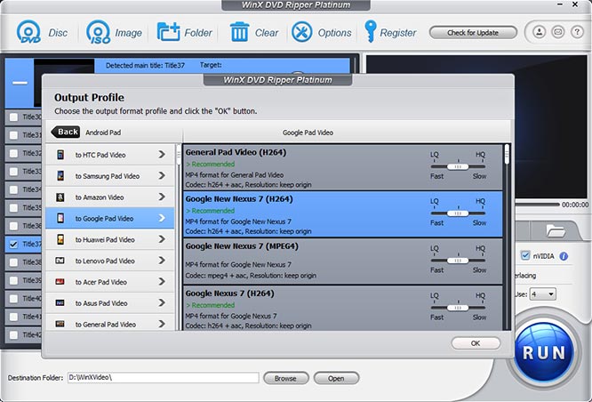592x402 pixels.
Task: Open the Options wrench icon
Action: tap(301, 32)
